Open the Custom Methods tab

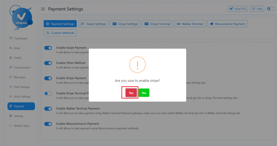[60, 33]
